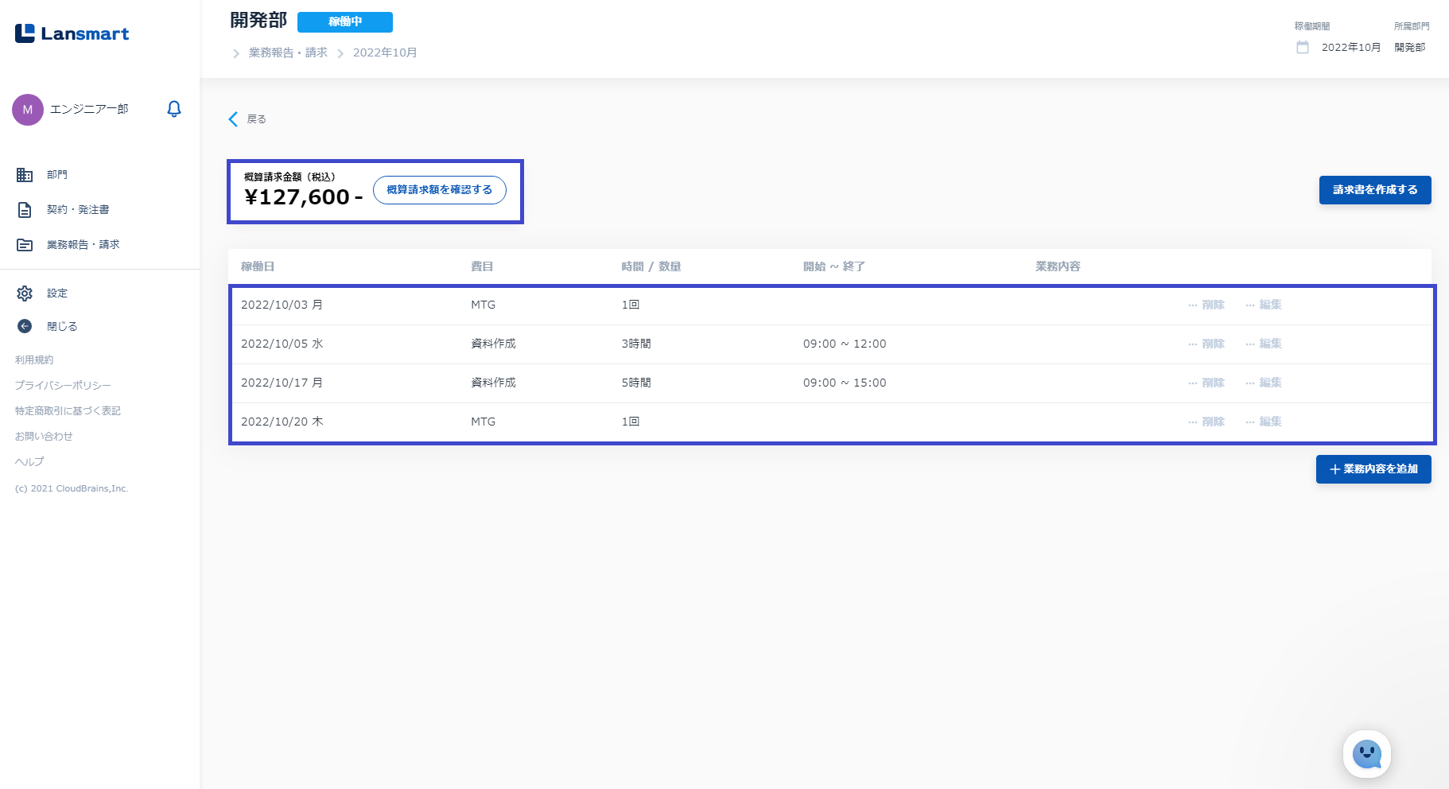
Task: Delete the 2022/10/17 資料作成 entry
Action: (x=1206, y=383)
